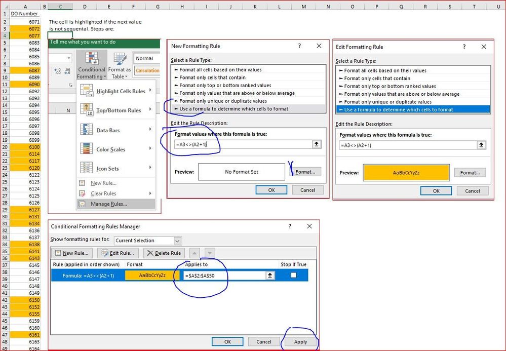Screen dimensions: 506x351
Task: Open Color Scales submenu
Action: point(116,149)
